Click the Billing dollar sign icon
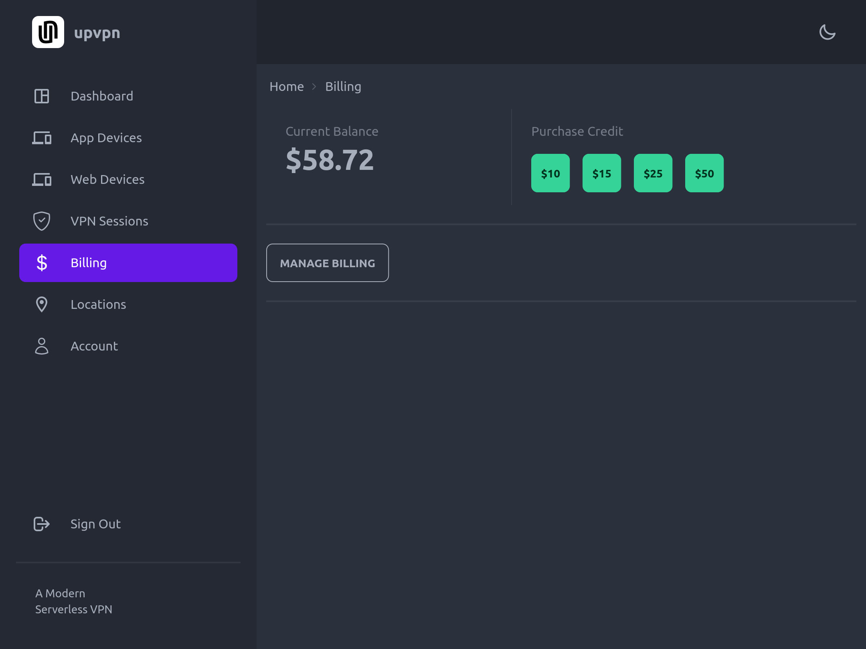 coord(42,263)
